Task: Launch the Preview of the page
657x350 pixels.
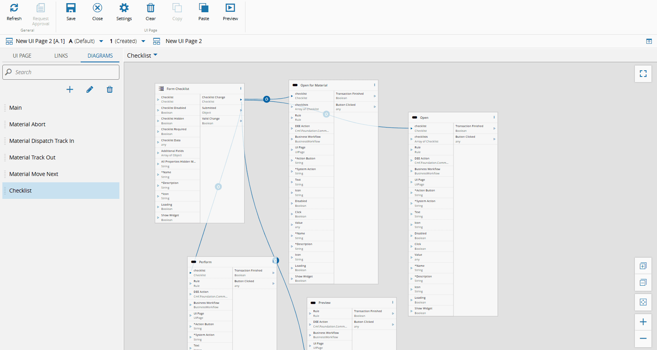Action: [230, 8]
